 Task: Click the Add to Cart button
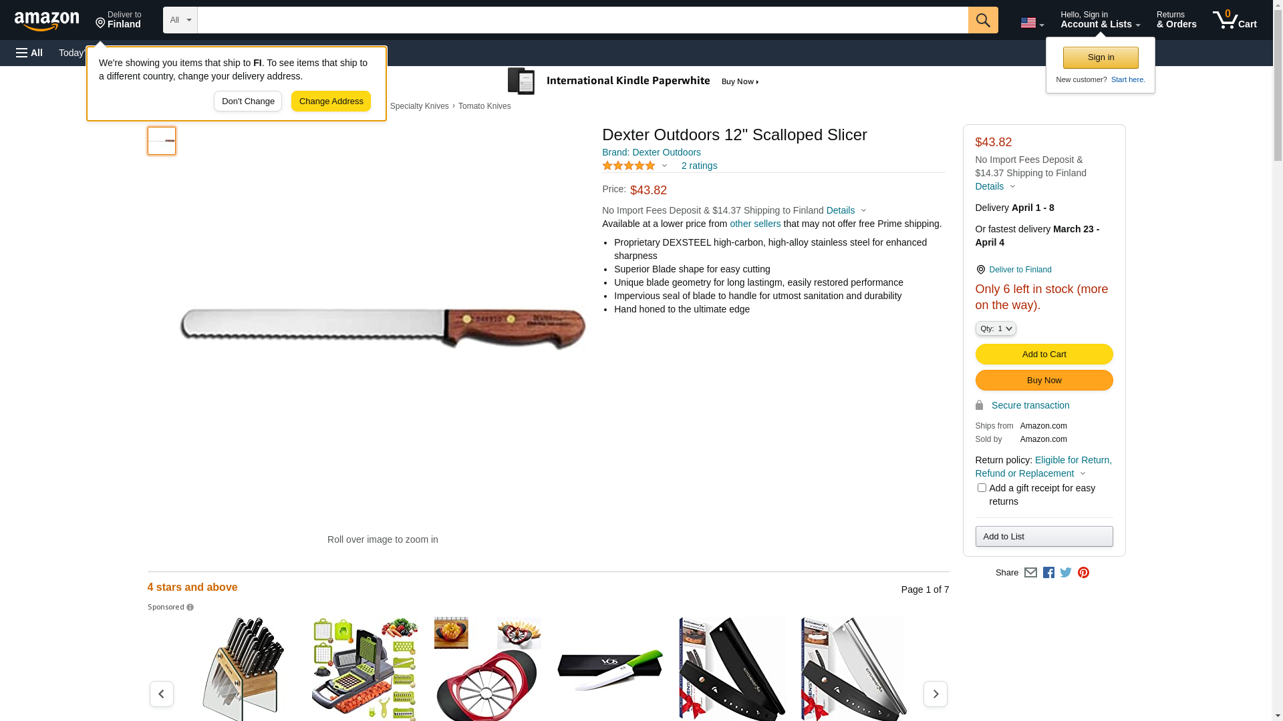coord(1044,354)
